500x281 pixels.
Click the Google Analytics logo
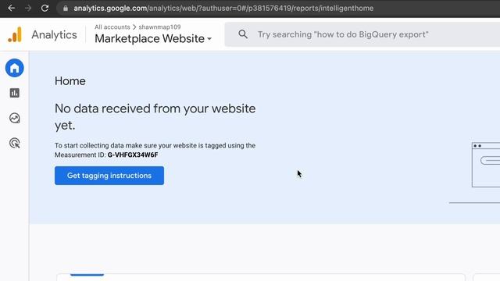(x=15, y=34)
